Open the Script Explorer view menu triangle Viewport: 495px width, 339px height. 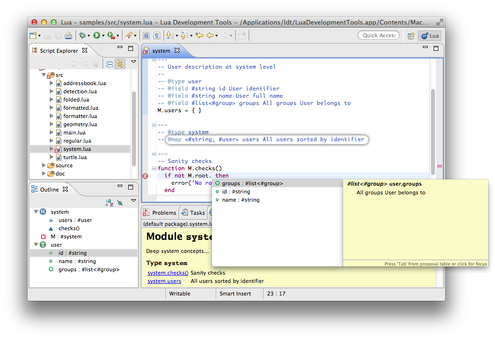point(134,62)
